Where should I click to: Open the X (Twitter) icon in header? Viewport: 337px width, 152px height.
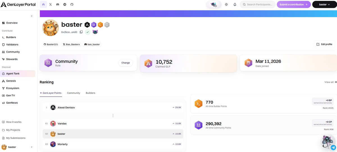tap(51, 4)
